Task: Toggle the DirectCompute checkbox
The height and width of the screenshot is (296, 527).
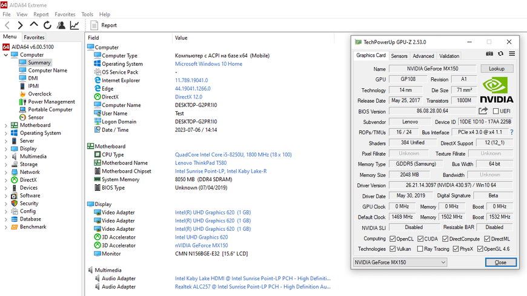Action: 445,239
